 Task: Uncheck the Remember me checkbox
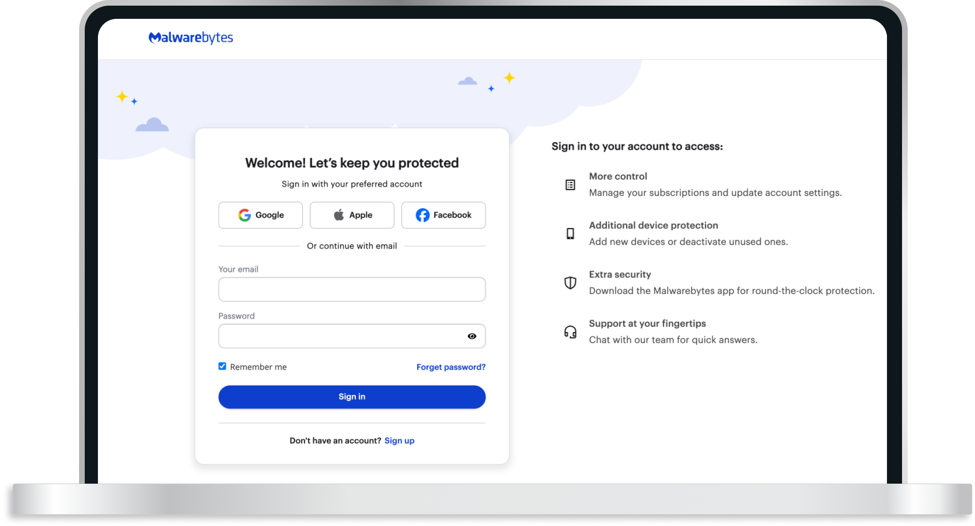pos(222,366)
